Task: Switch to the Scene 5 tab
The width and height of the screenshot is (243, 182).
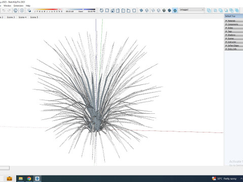Action: [34, 17]
